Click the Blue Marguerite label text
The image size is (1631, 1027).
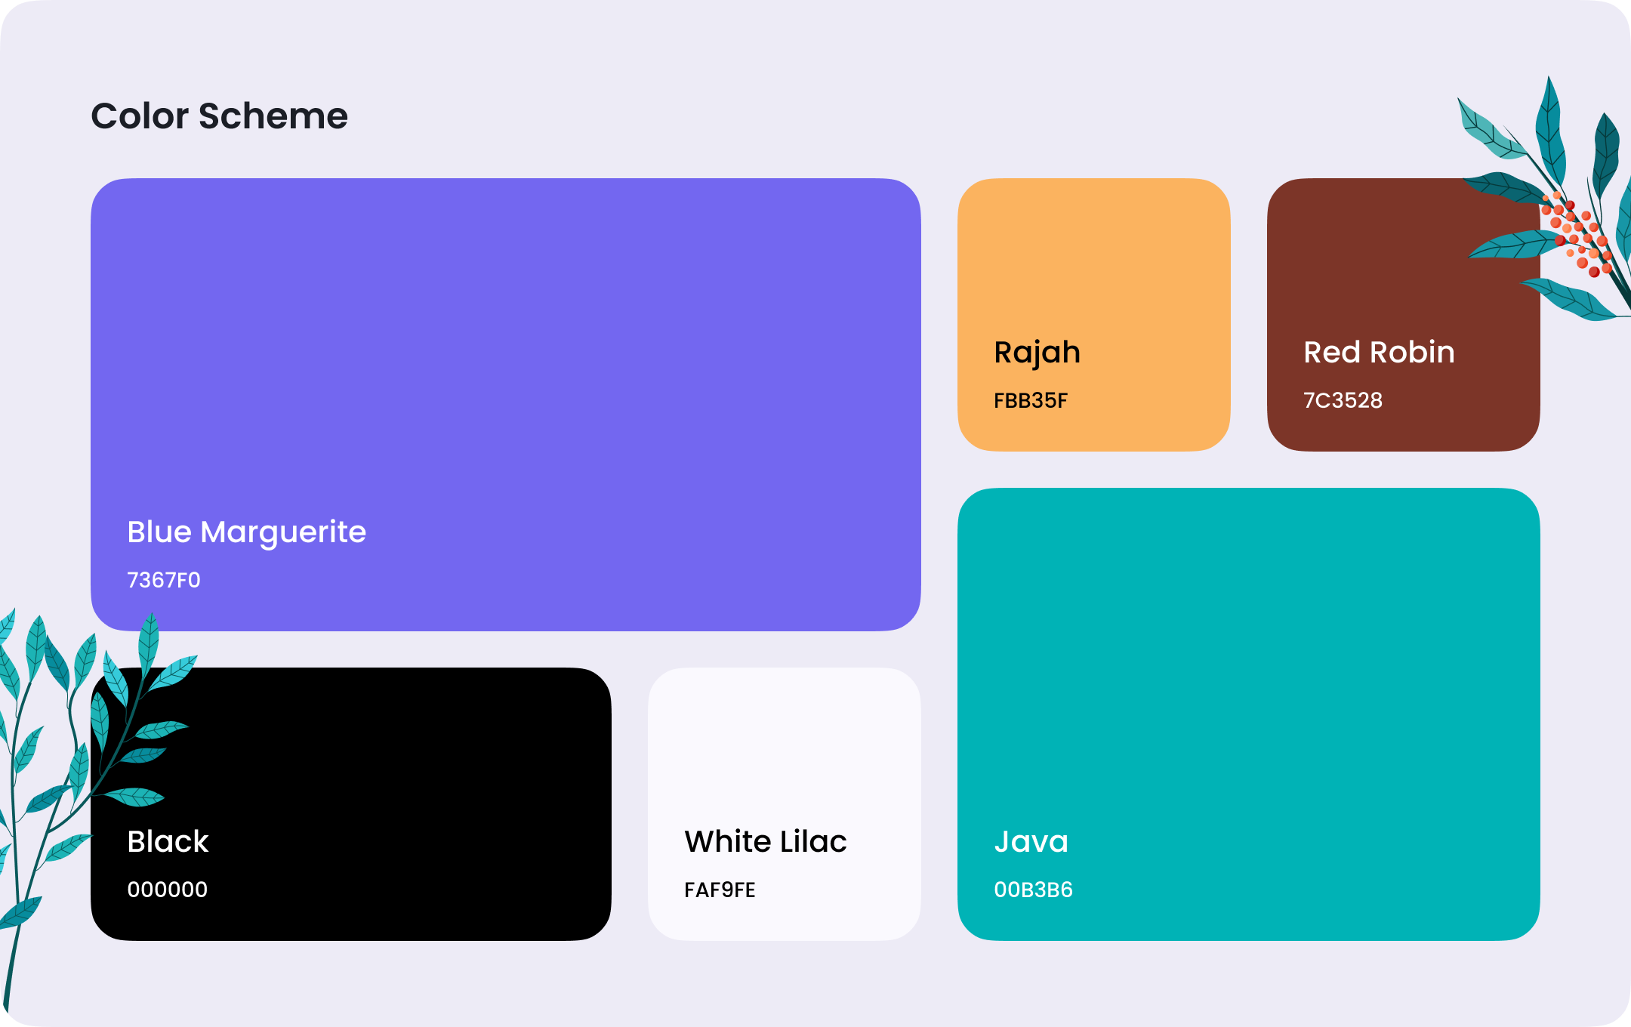[247, 532]
